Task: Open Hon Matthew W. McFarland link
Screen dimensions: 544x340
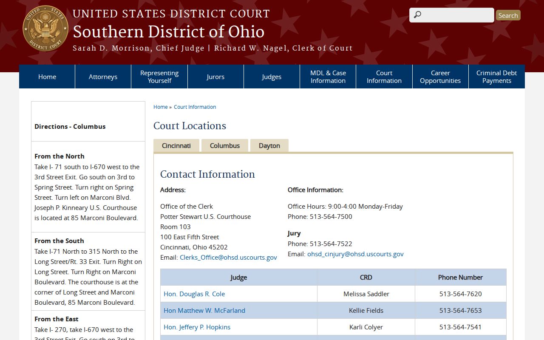Action: point(204,310)
